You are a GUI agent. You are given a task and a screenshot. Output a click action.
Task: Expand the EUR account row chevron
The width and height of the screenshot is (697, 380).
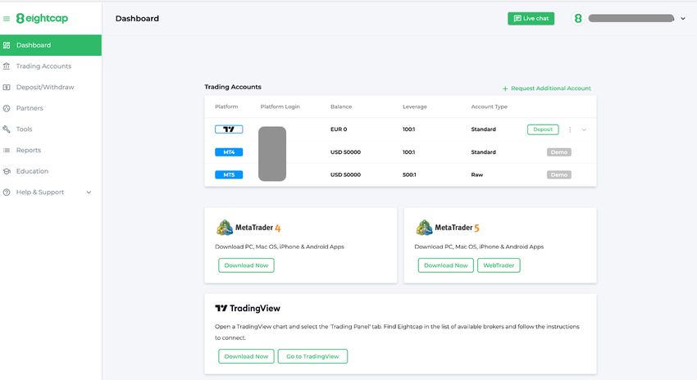click(584, 129)
